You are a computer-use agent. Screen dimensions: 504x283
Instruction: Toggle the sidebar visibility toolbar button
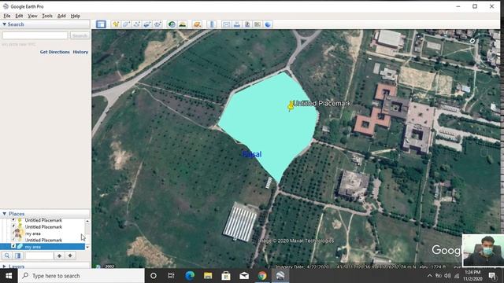click(101, 24)
